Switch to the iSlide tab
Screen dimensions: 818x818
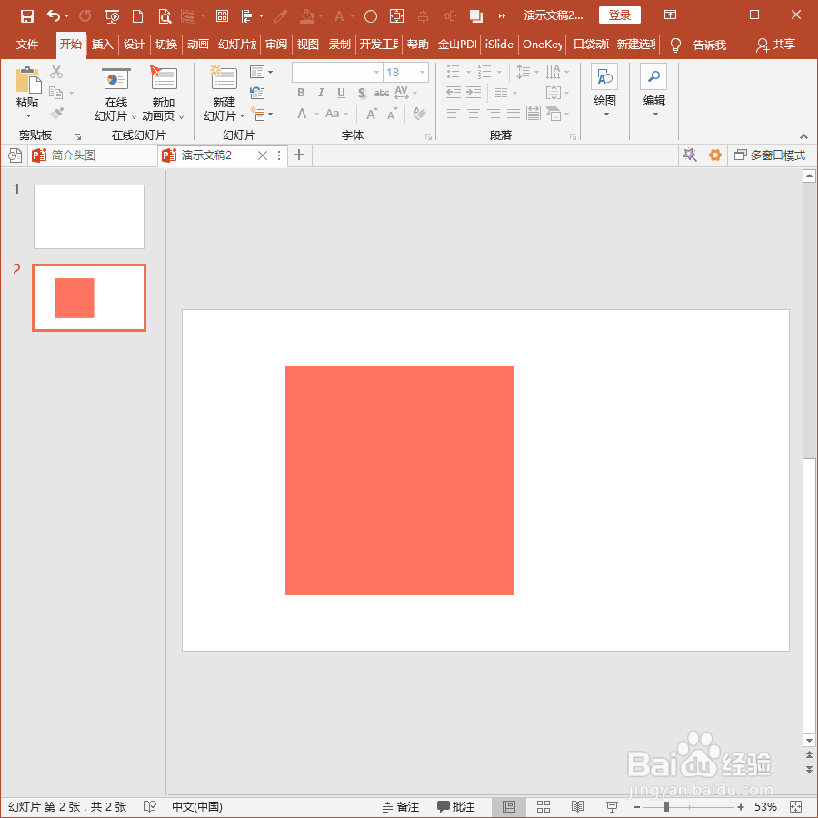pyautogui.click(x=499, y=45)
